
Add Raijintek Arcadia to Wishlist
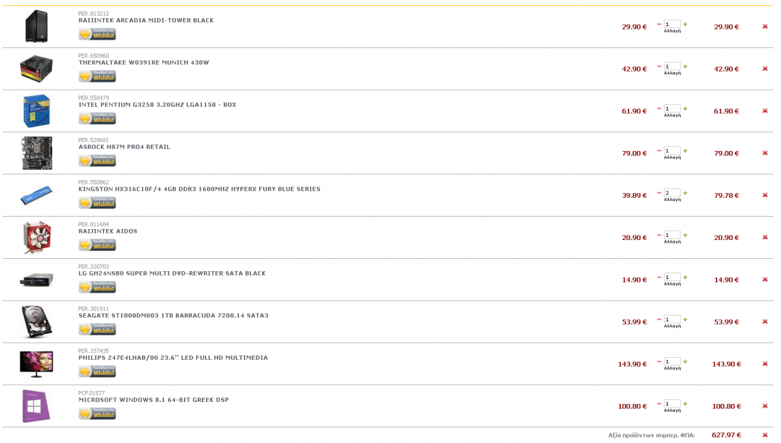(97, 34)
